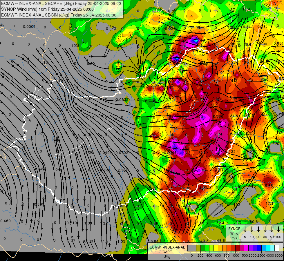This screenshot has width=284, height=261.
Task: Pick the bright magenta CAPE legend swatch
Action: pyautogui.click(x=246, y=248)
